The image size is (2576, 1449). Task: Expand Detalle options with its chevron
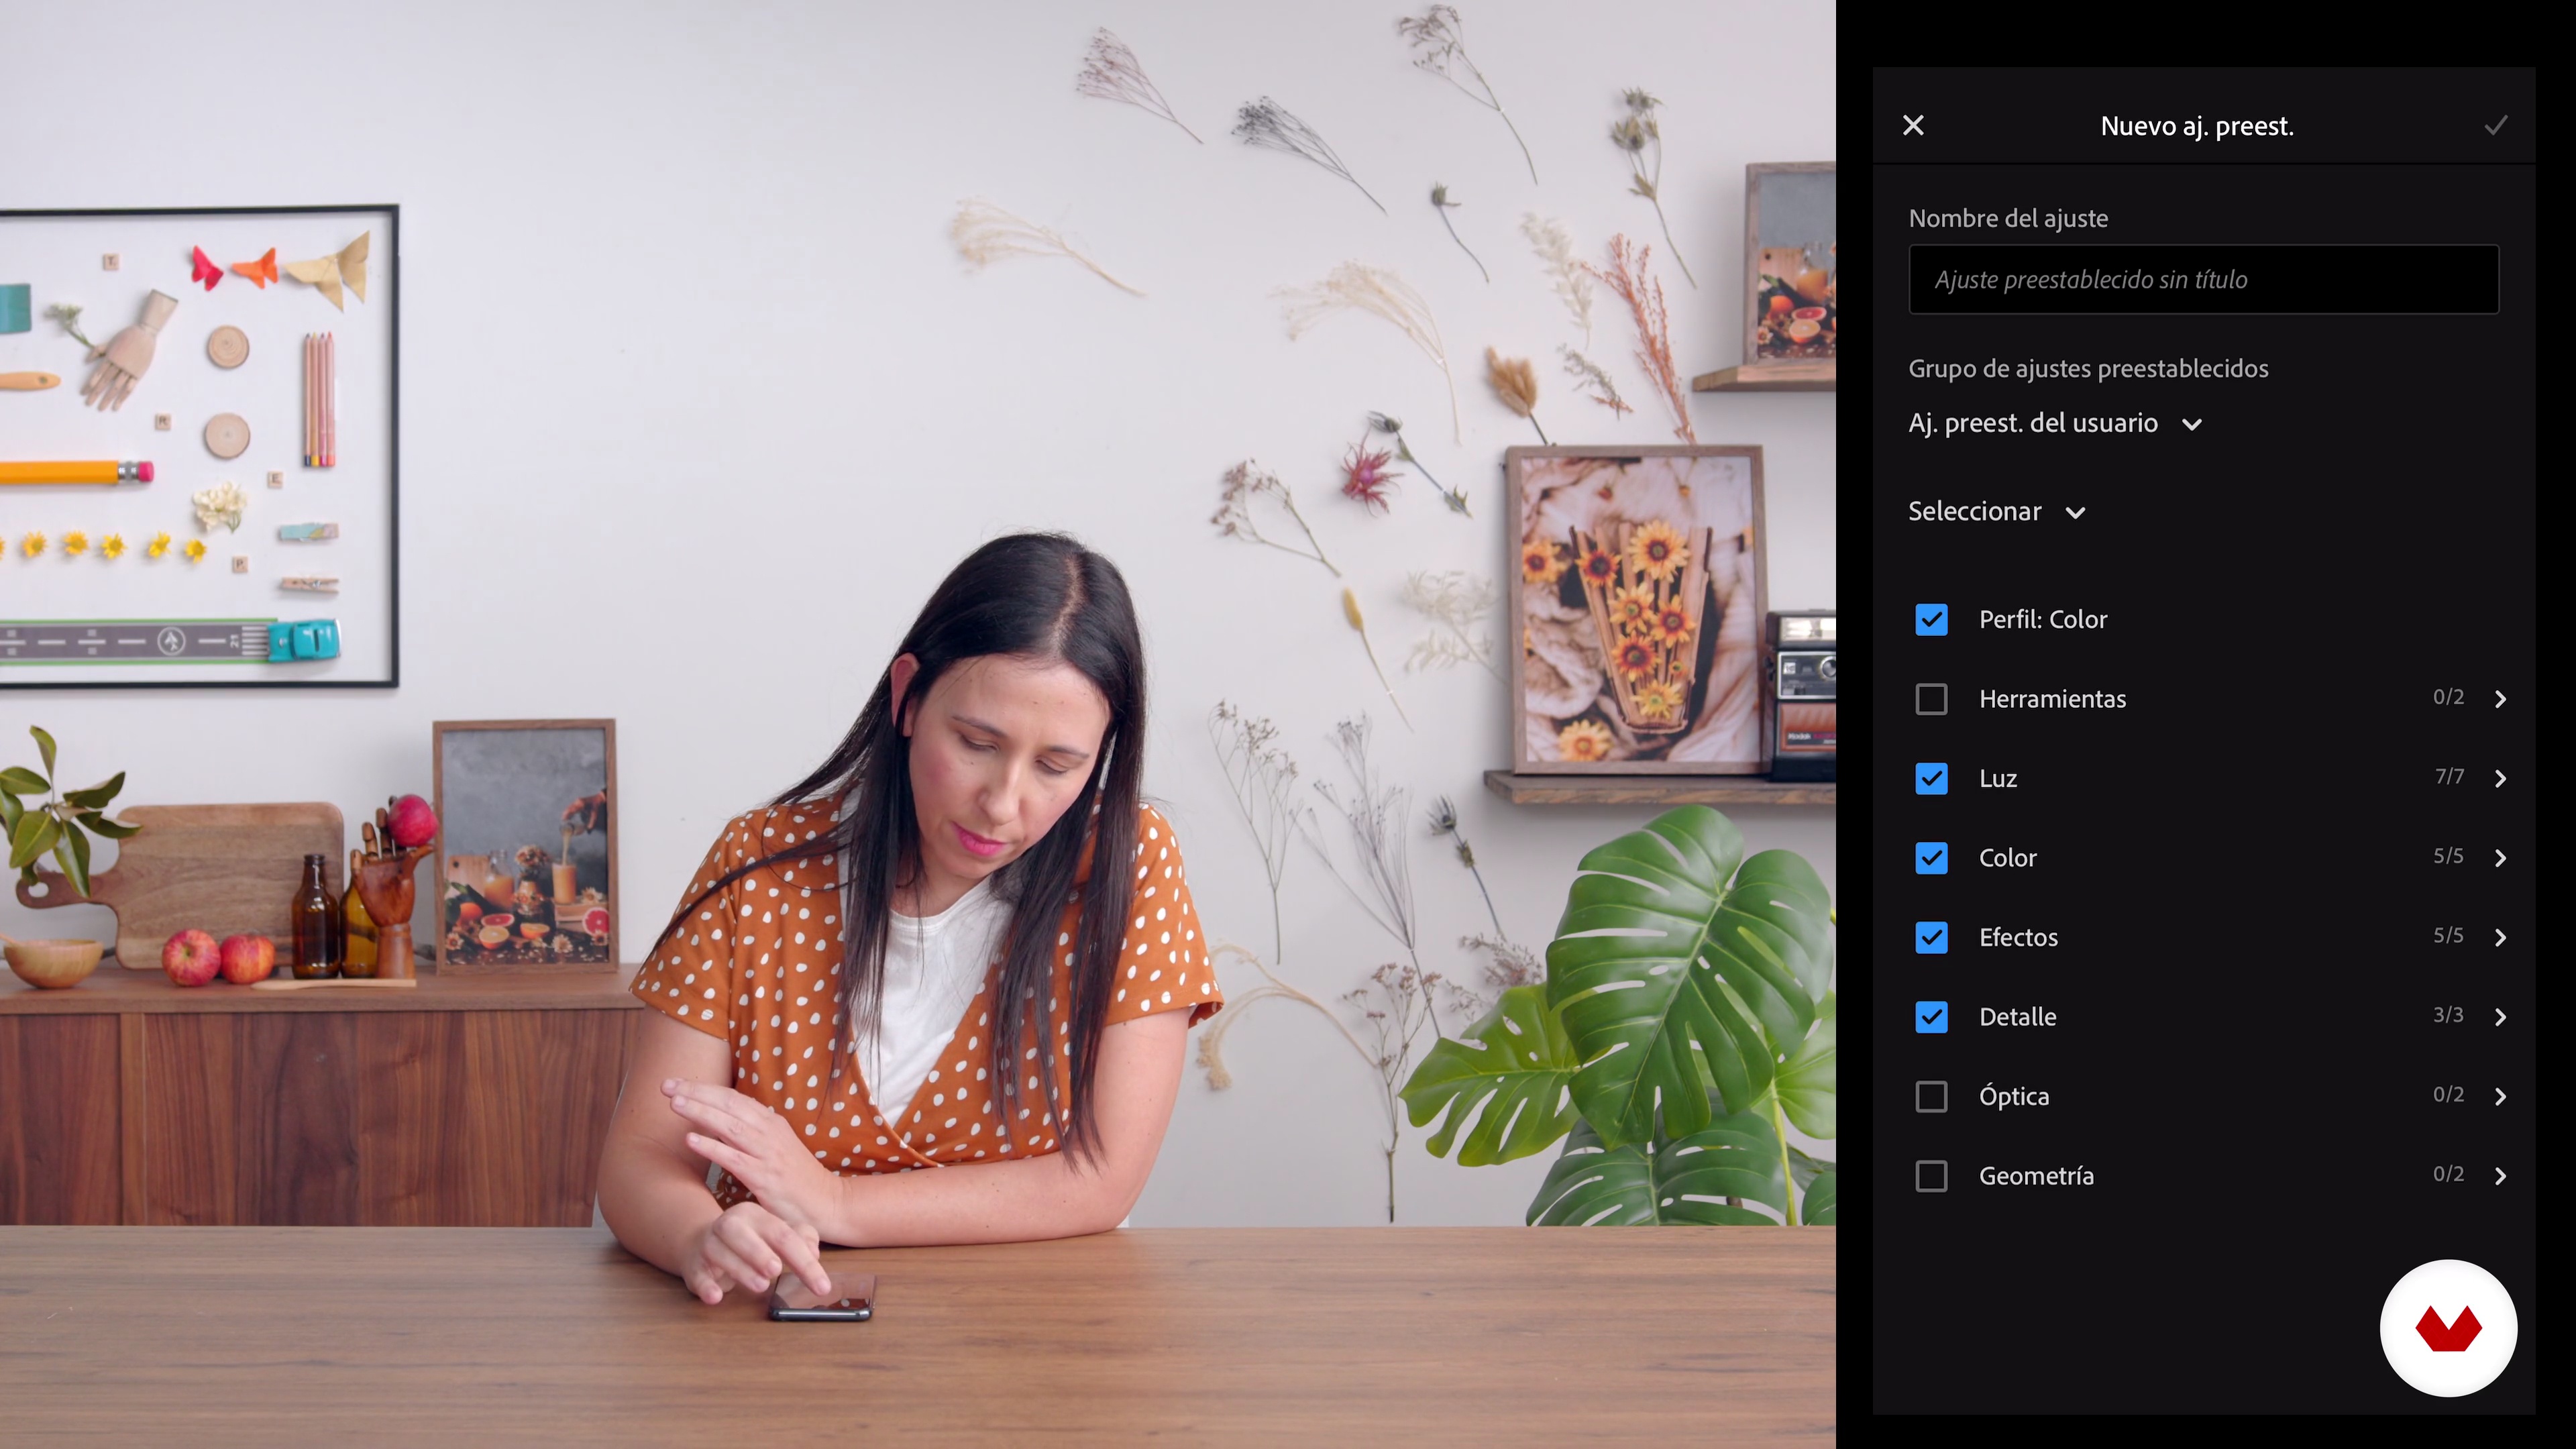coord(2500,1017)
